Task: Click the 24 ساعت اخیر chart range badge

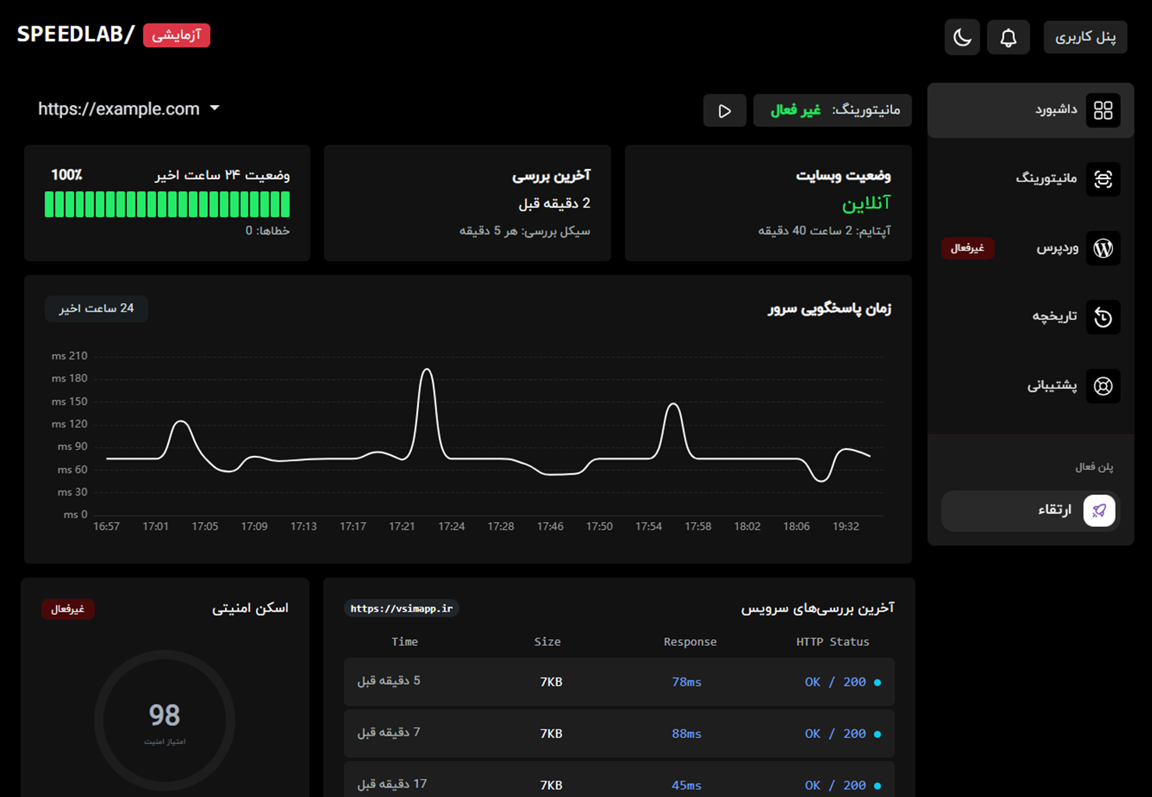Action: point(97,308)
